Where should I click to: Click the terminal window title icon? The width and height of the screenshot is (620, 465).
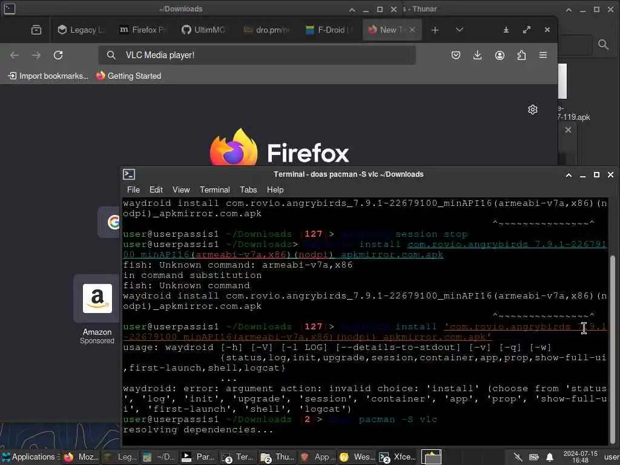[x=129, y=174]
